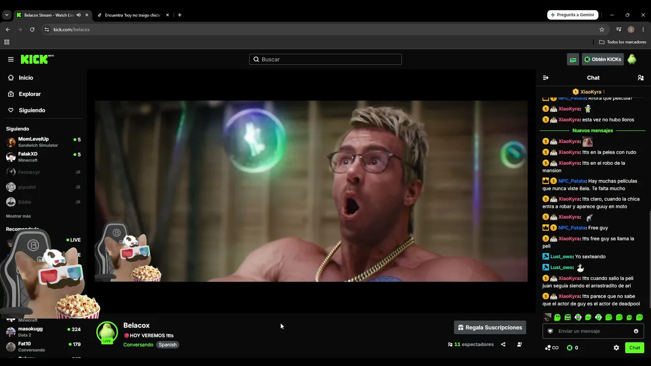
Task: Click the address bar URL kick.com/belacox
Action: pyautogui.click(x=72, y=29)
